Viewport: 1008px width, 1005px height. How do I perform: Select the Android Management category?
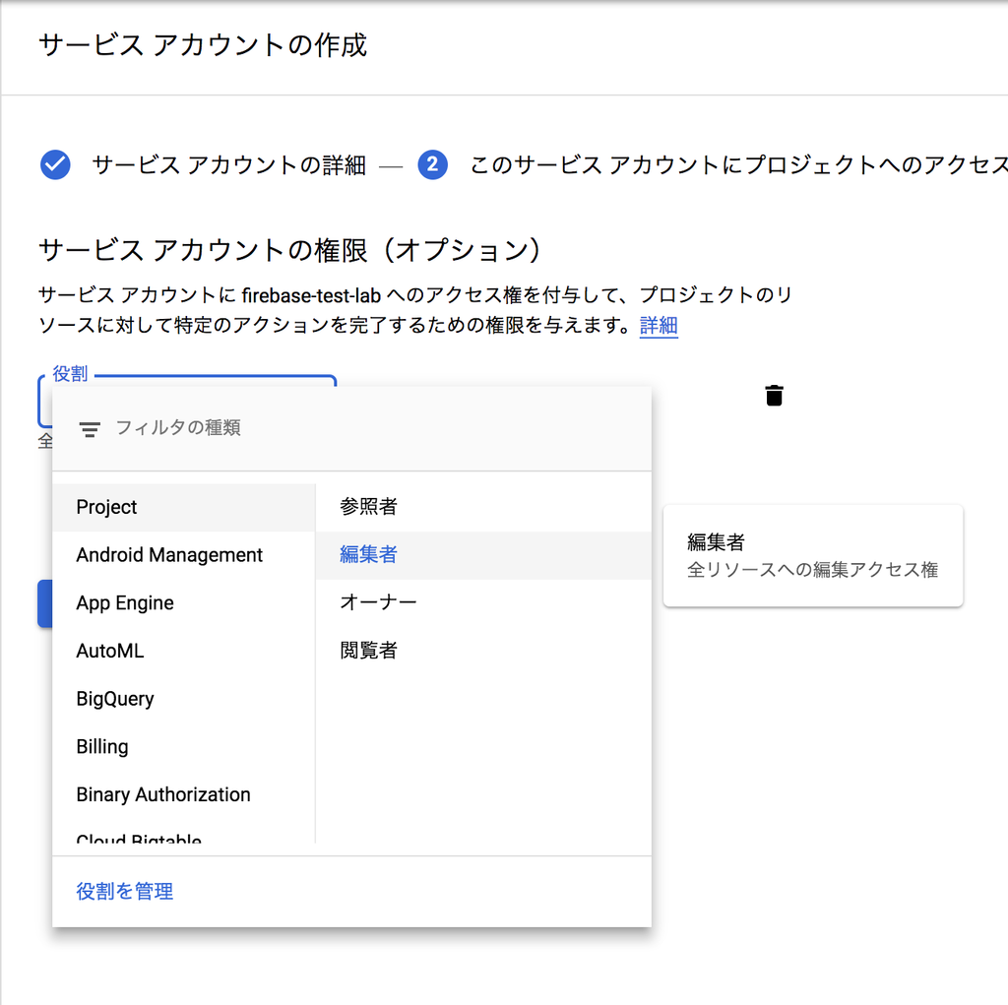(184, 555)
